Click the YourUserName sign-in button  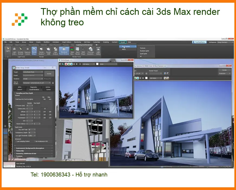199,42
